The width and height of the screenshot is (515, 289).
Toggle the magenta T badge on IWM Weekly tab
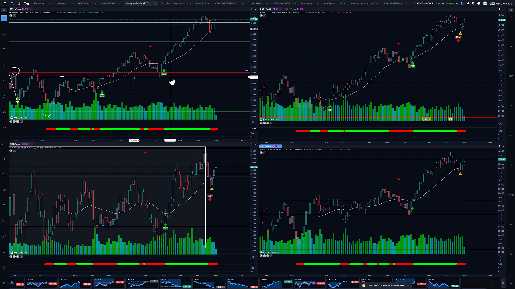click(x=27, y=144)
